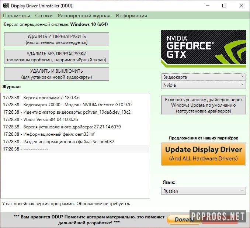Click the Update Display Driver partner banner

[204, 154]
